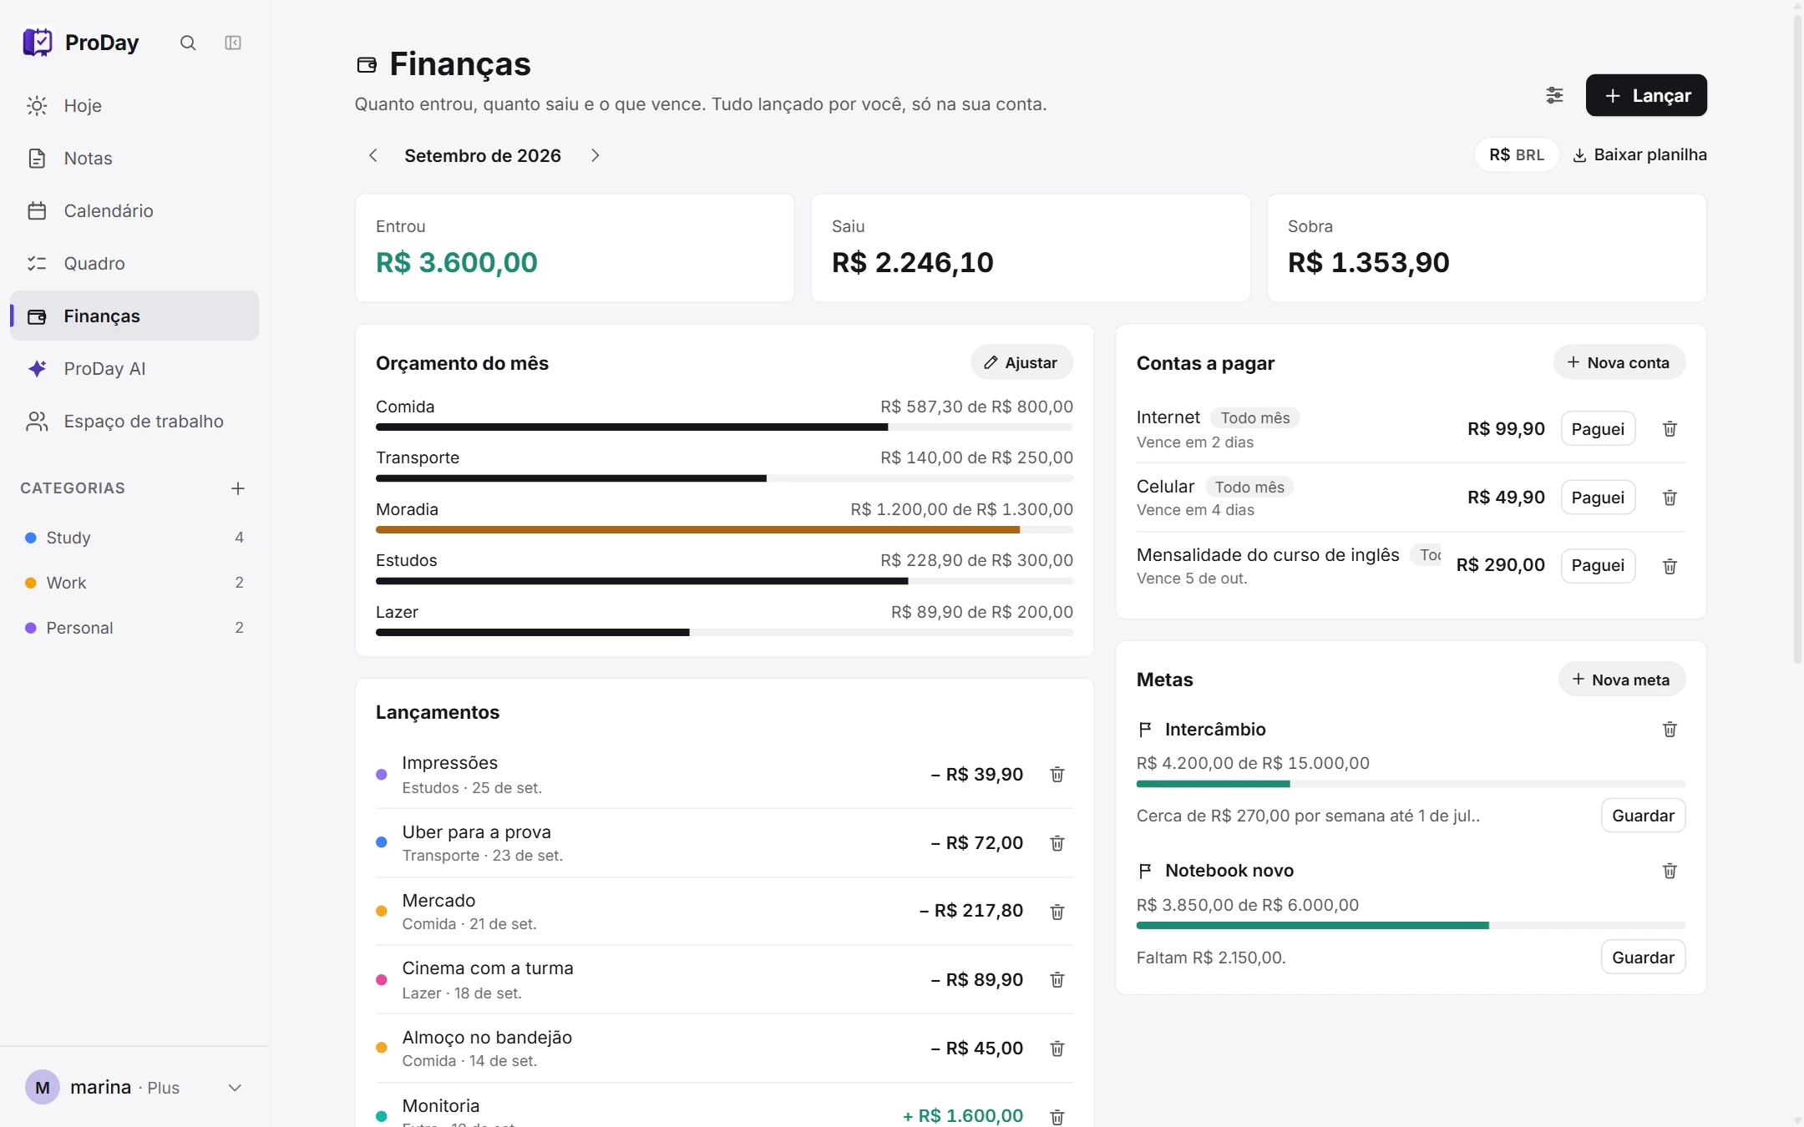The width and height of the screenshot is (1804, 1127).
Task: Click the Lançar button
Action: click(1646, 95)
